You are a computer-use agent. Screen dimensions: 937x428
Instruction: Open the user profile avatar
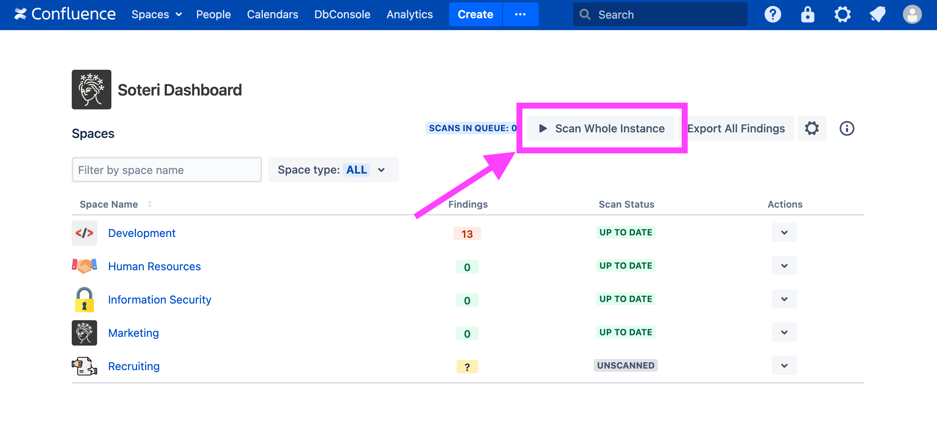912,15
